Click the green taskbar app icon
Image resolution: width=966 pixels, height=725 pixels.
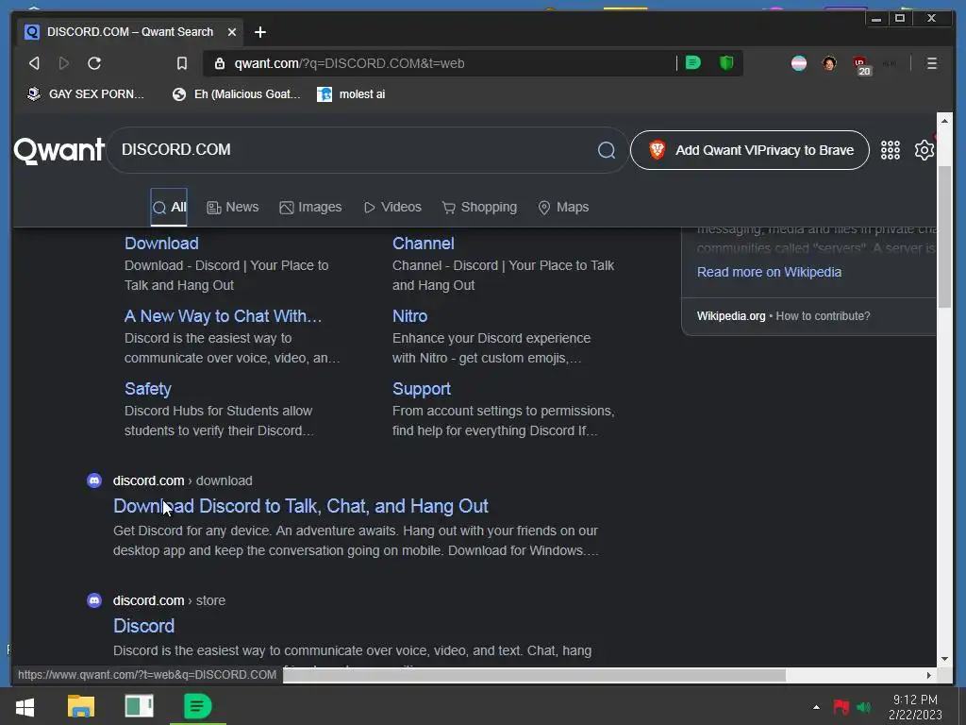[197, 706]
